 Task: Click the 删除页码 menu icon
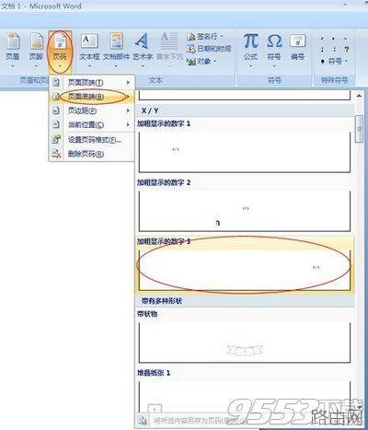tap(56, 154)
